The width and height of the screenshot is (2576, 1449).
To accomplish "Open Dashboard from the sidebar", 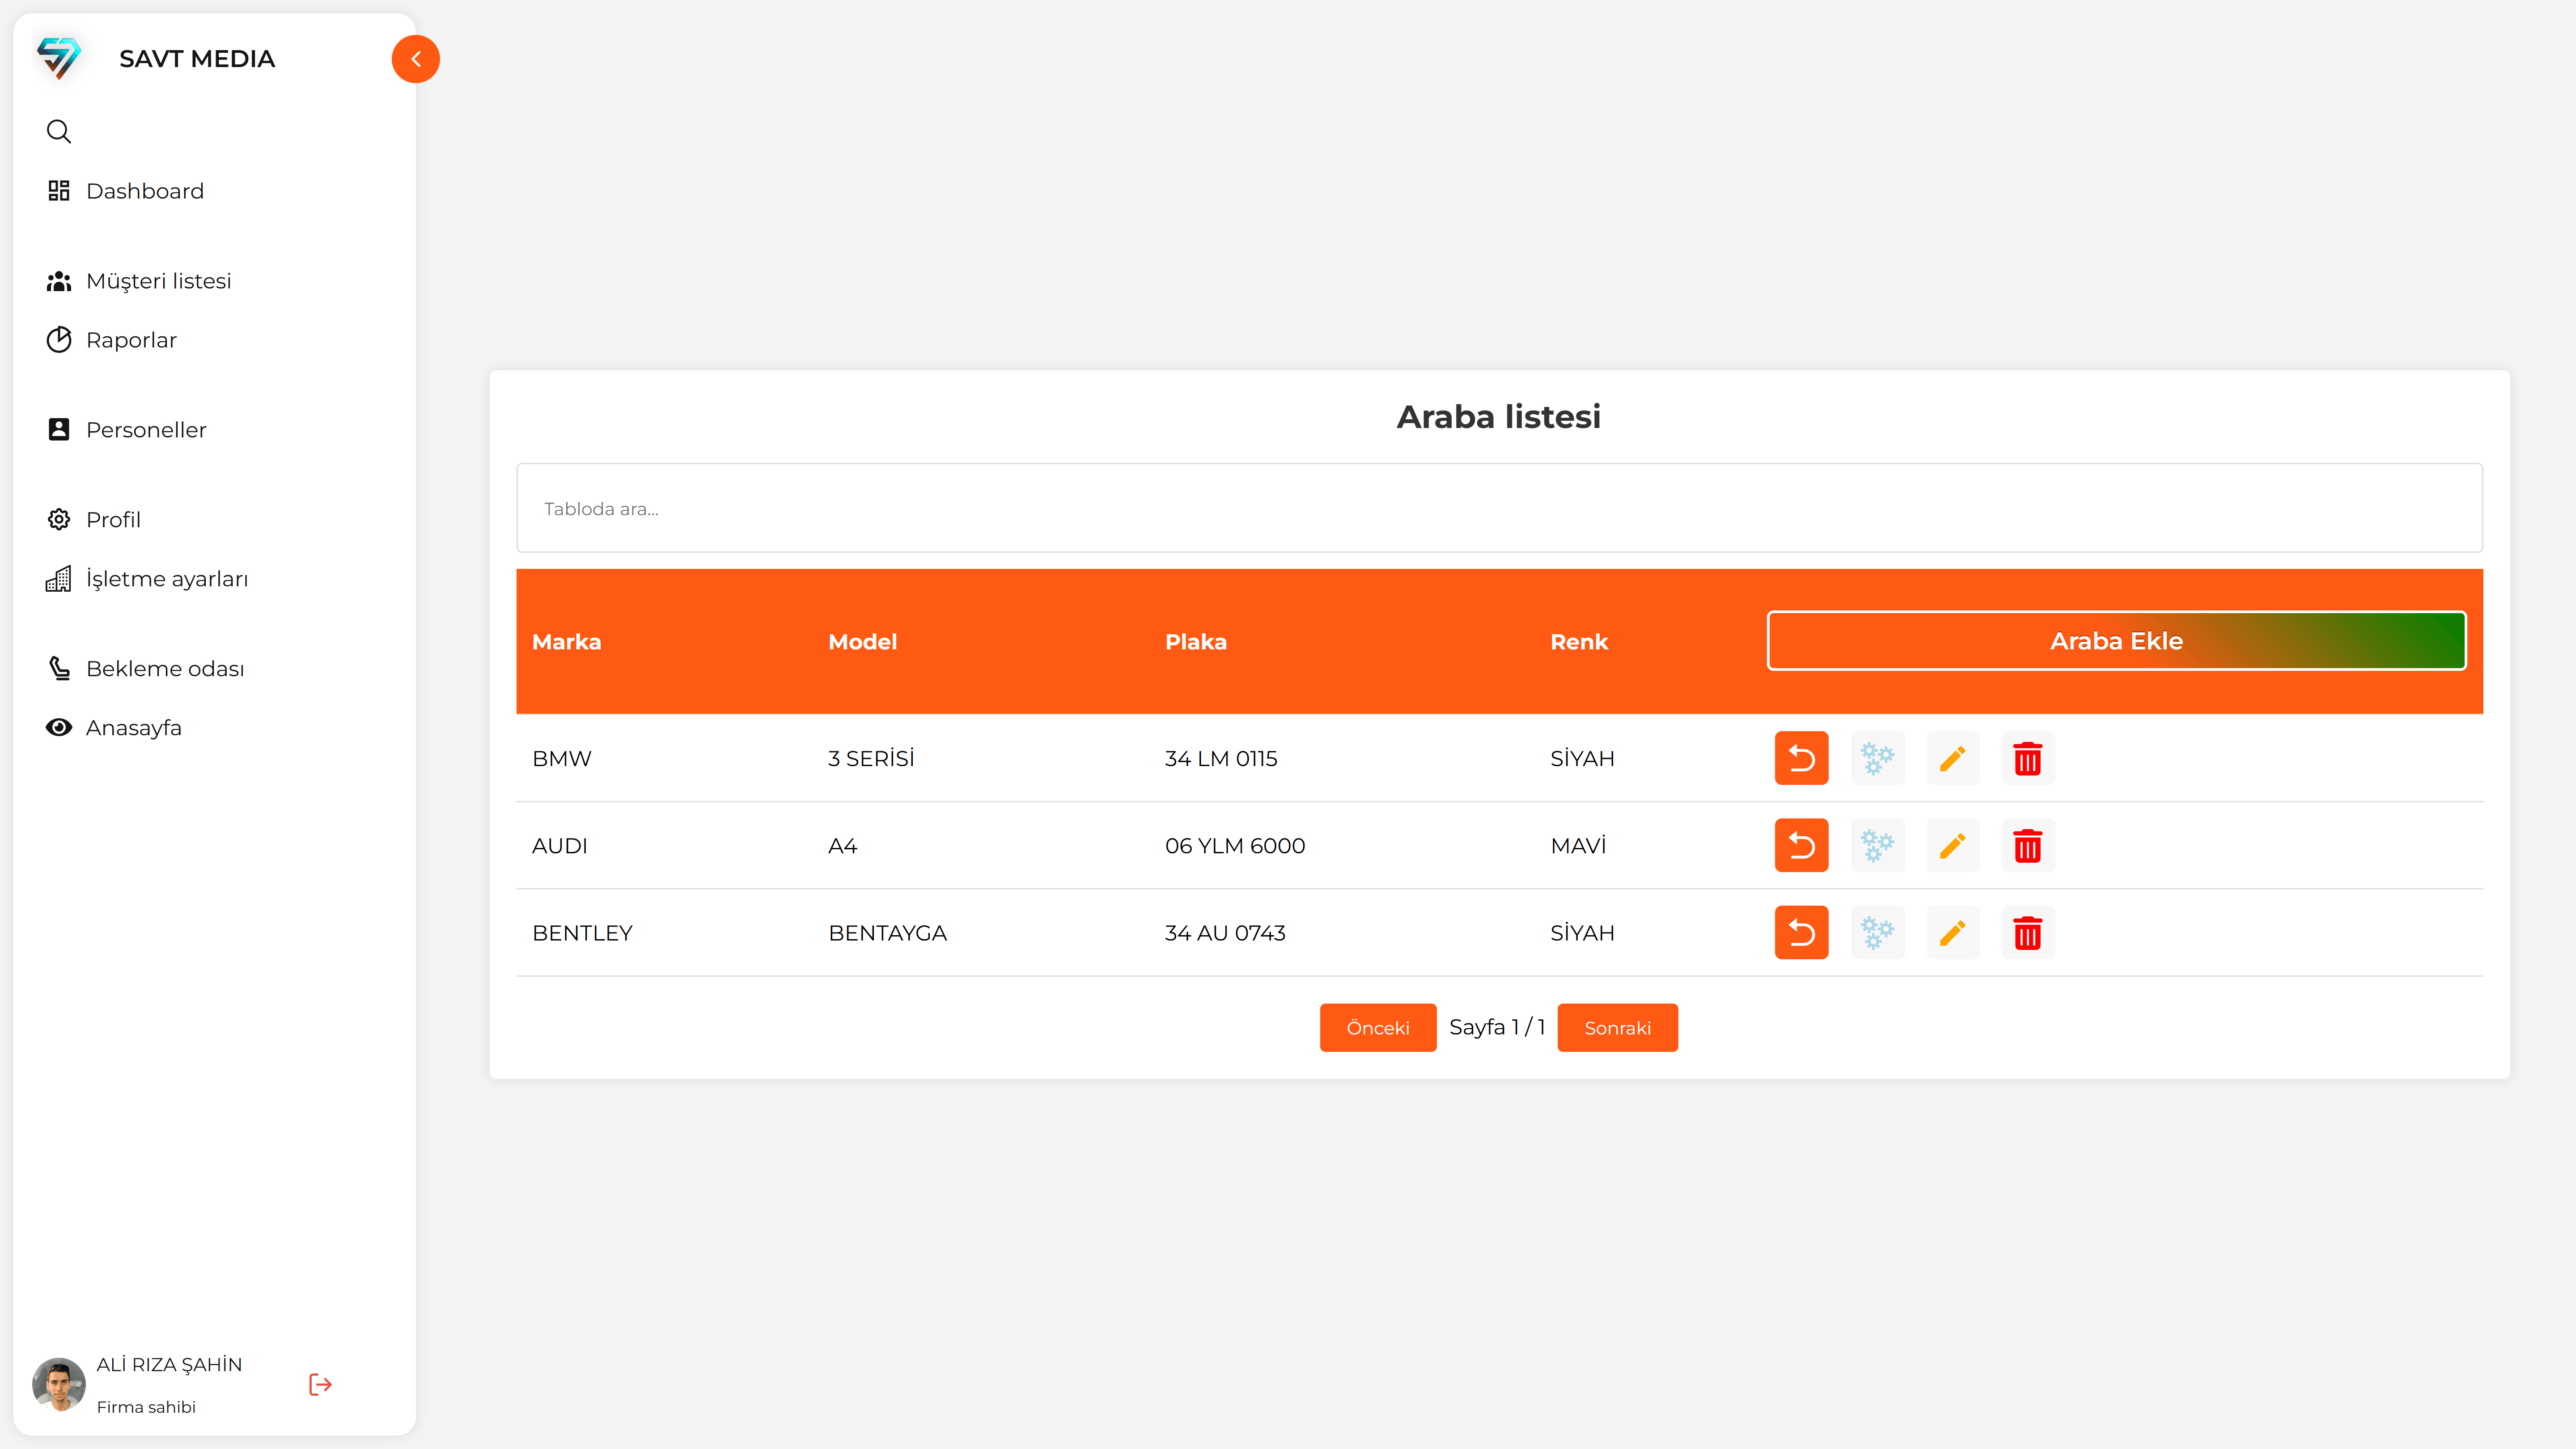I will click(x=144, y=191).
